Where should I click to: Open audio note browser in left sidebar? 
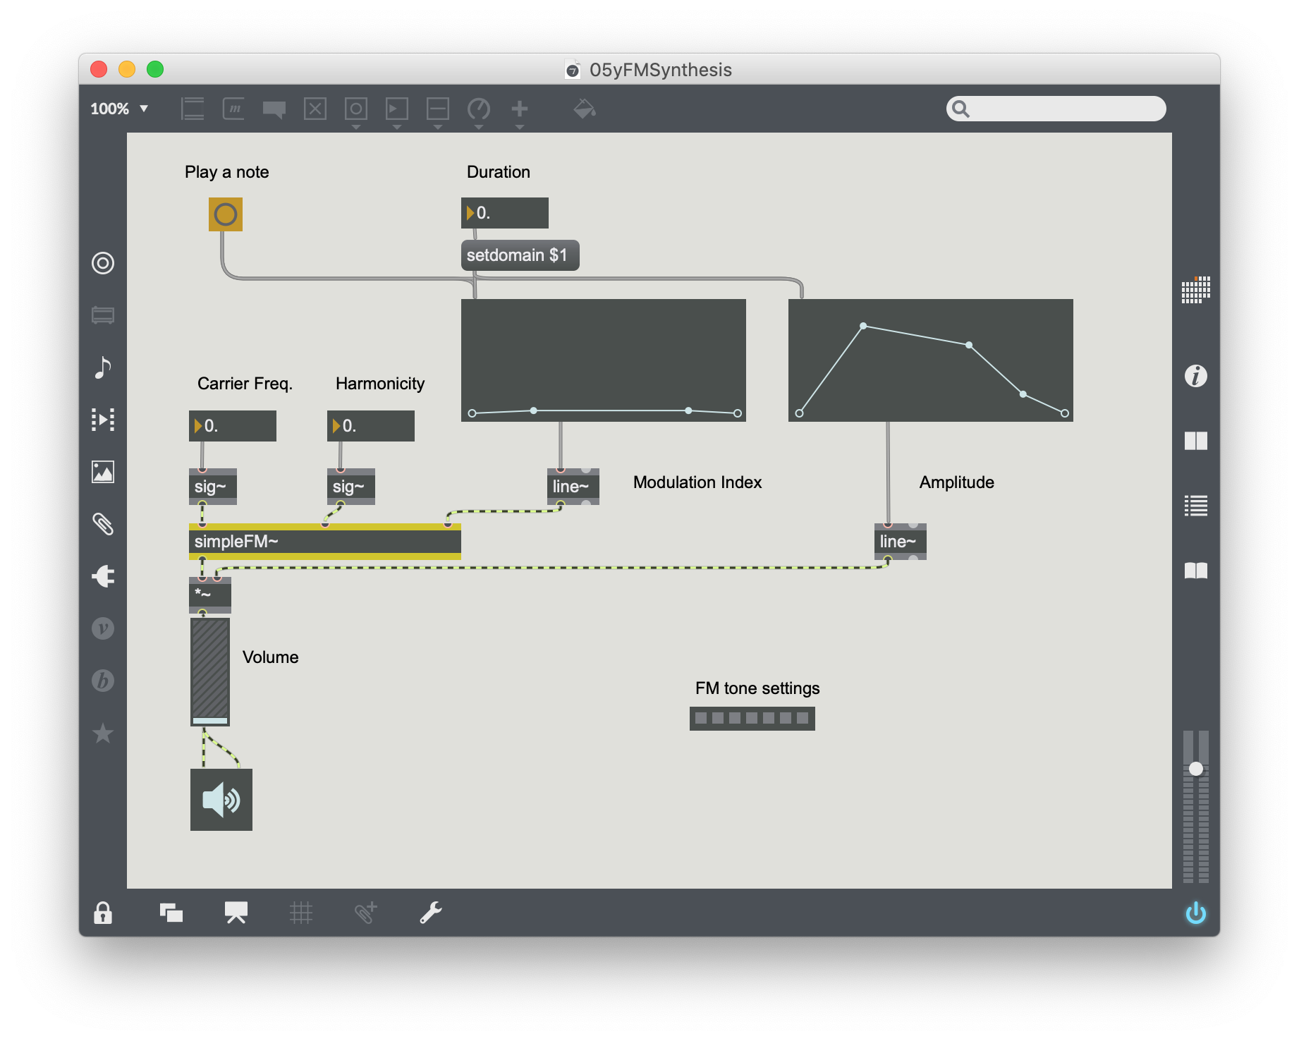click(x=103, y=367)
